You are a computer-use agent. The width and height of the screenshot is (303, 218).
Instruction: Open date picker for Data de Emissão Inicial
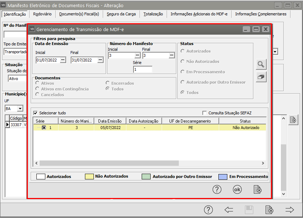[63, 60]
